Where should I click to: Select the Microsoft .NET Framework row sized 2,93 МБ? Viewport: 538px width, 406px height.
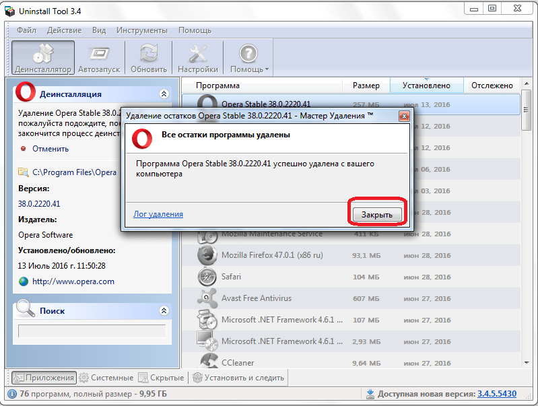[x=351, y=341]
